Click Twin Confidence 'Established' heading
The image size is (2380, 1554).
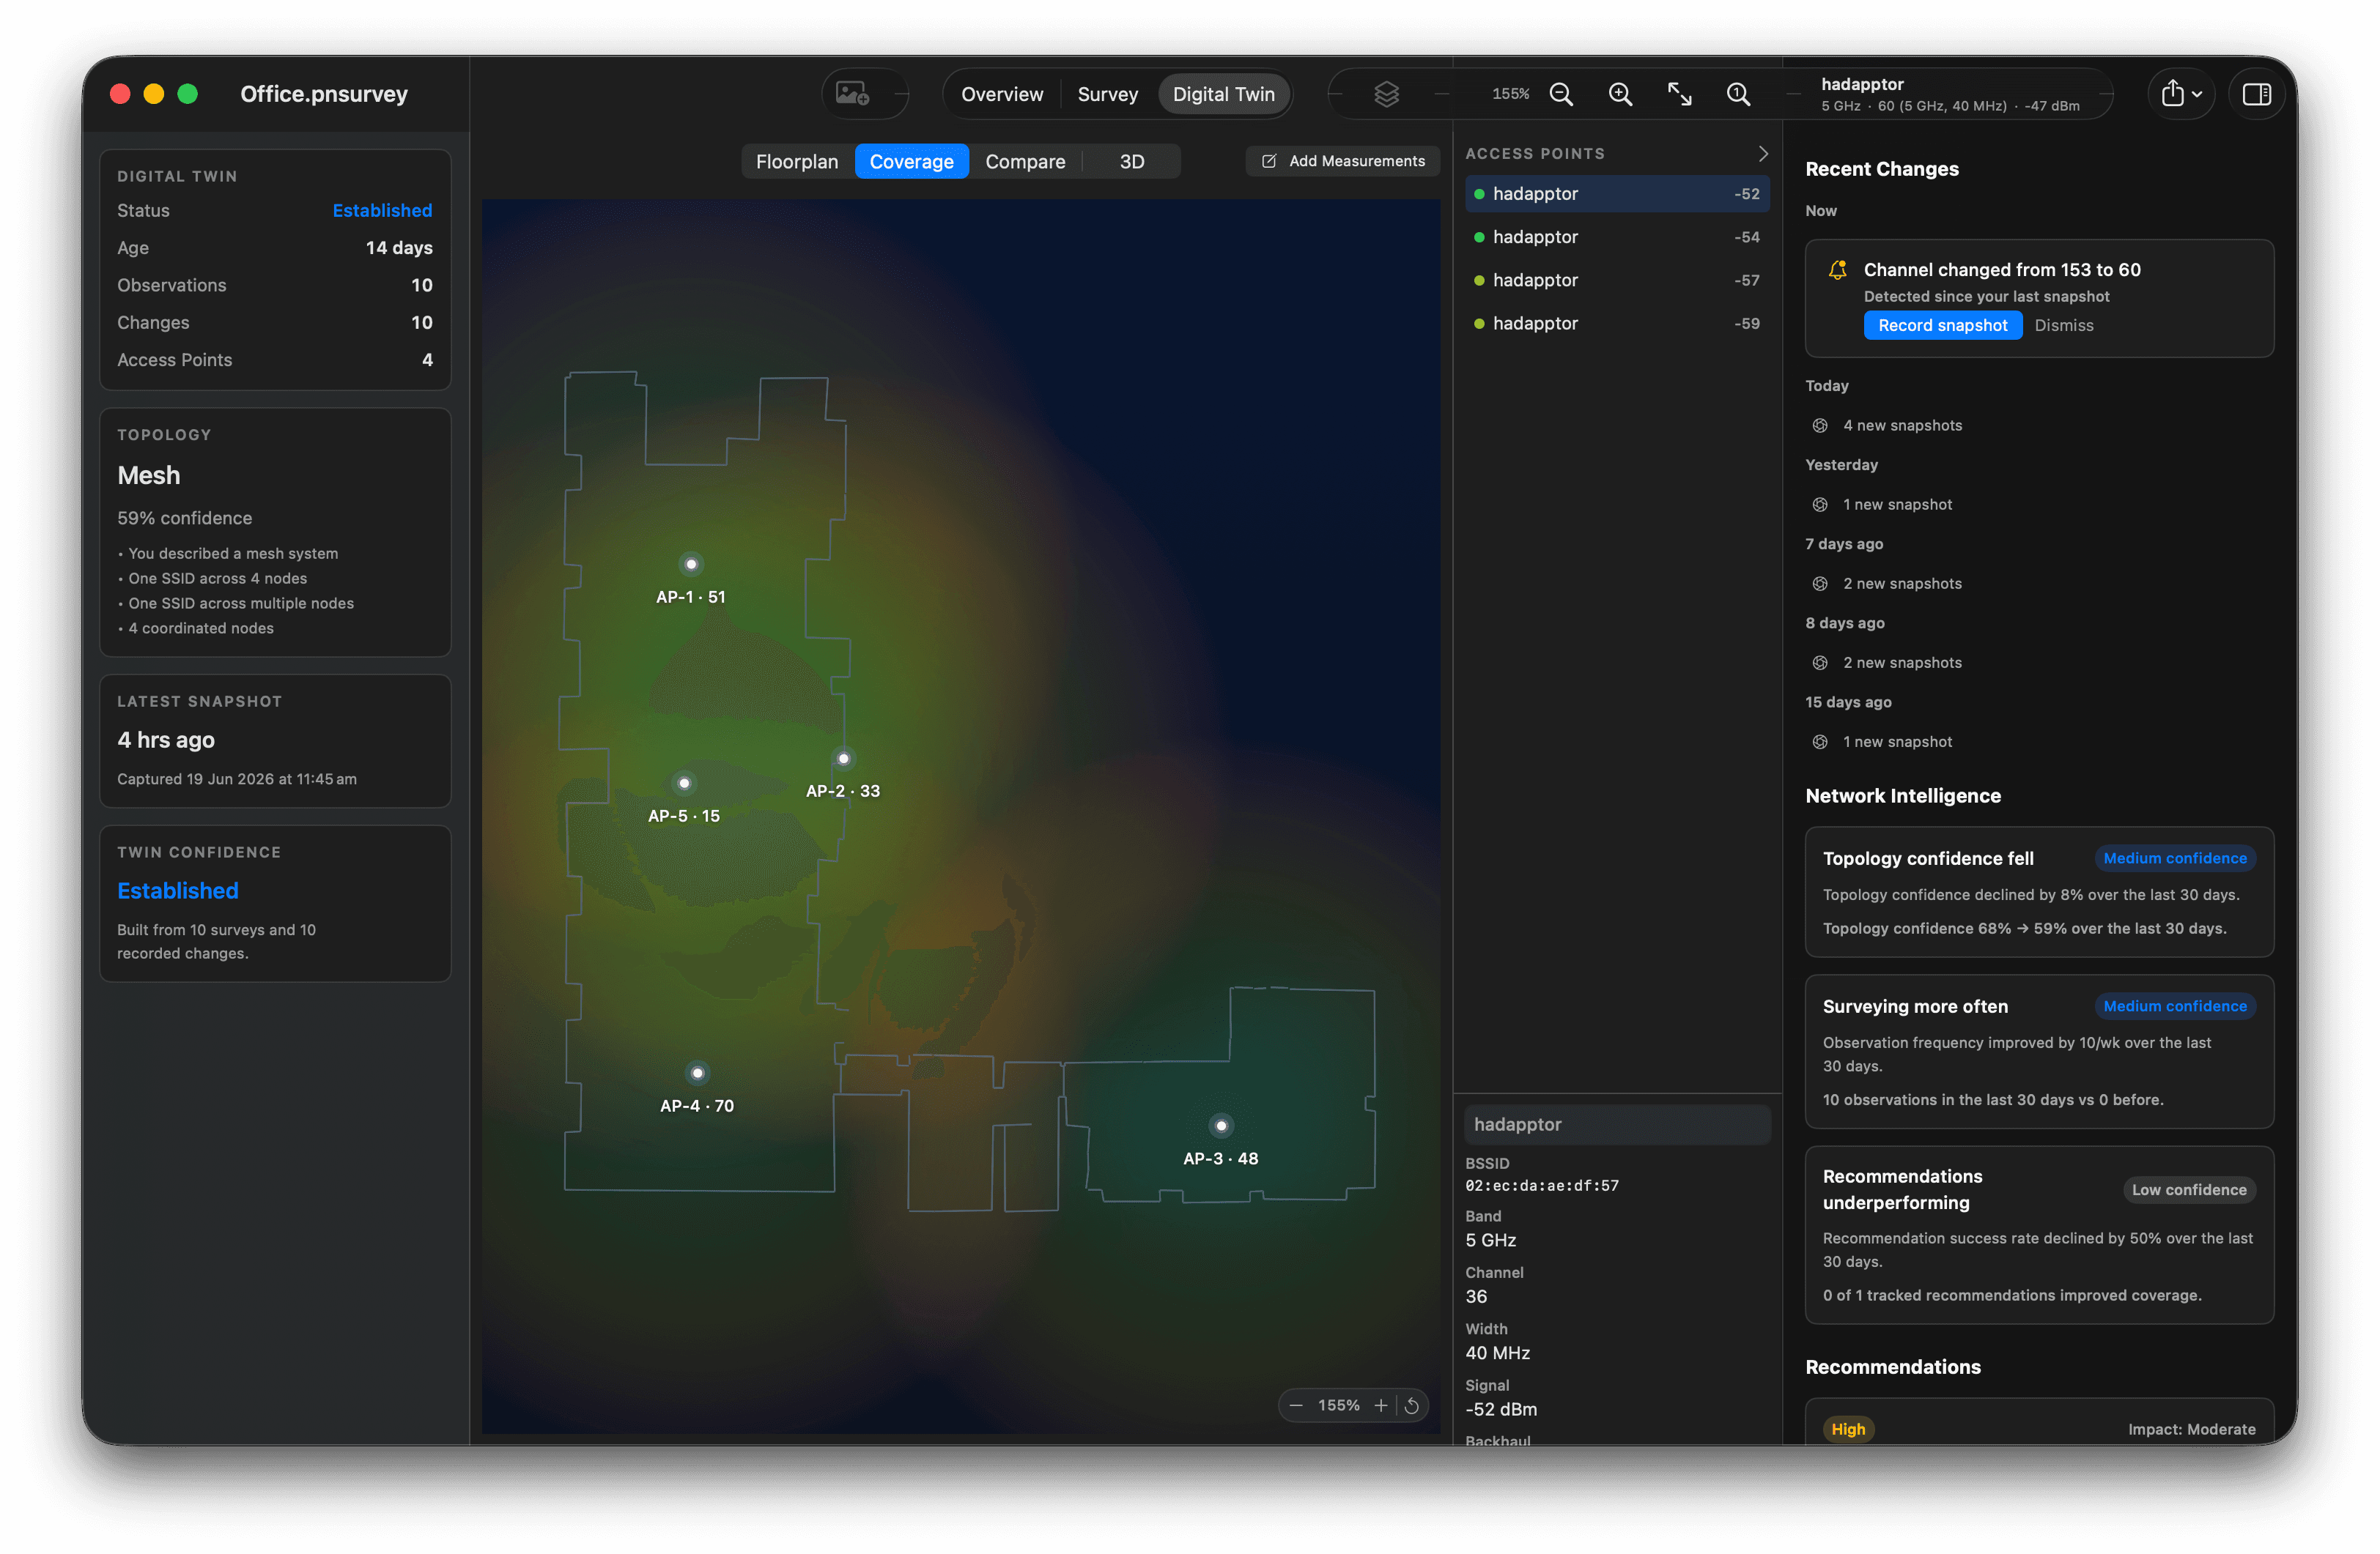click(x=178, y=891)
